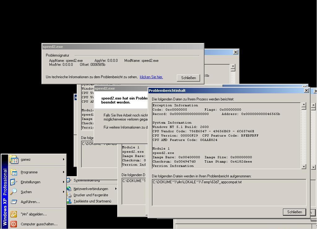Click 'Checksum: 0x004947d0' line
Viewport: 317px width, 229px height.
174,162
